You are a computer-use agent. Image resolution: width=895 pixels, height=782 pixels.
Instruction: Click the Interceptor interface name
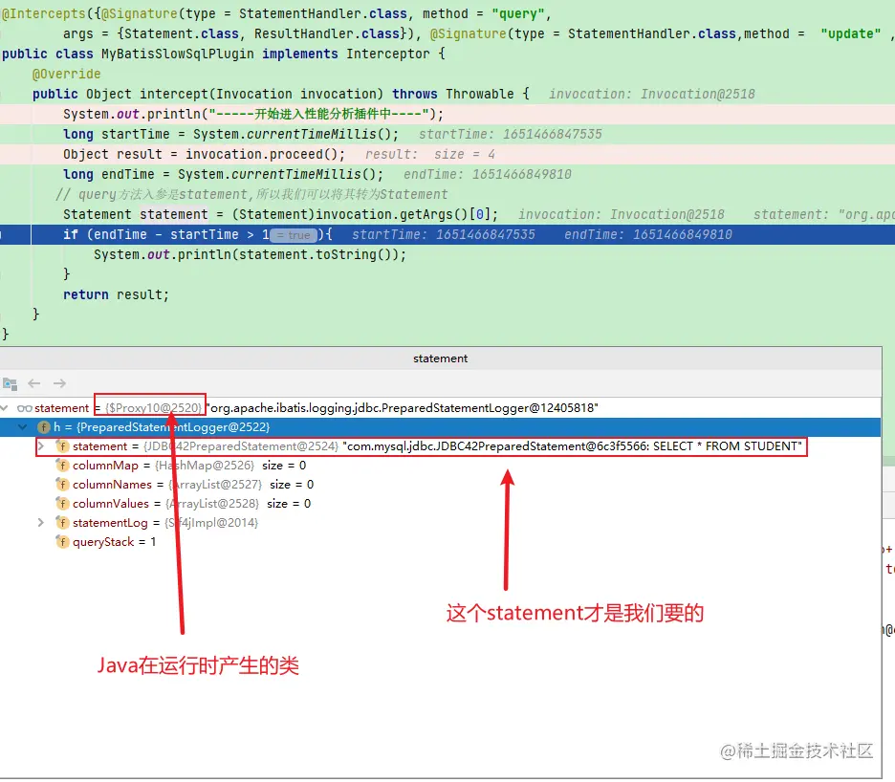(x=388, y=54)
